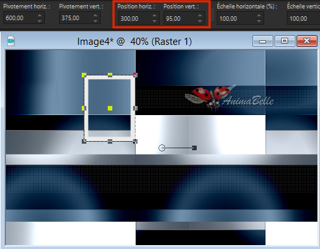Increase Position vert. value with up arrow
The image size is (320, 249).
[x=200, y=16]
